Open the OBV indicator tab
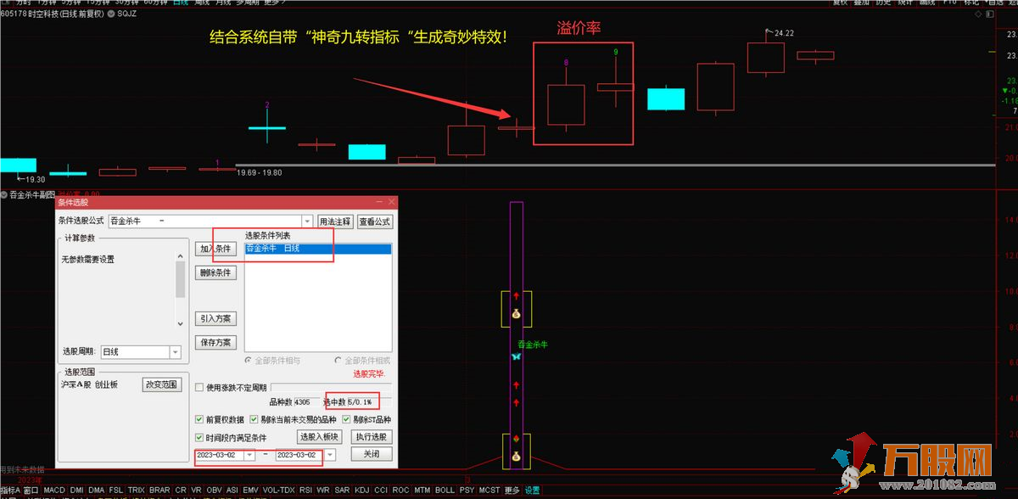The height and width of the screenshot is (499, 1018). (214, 491)
